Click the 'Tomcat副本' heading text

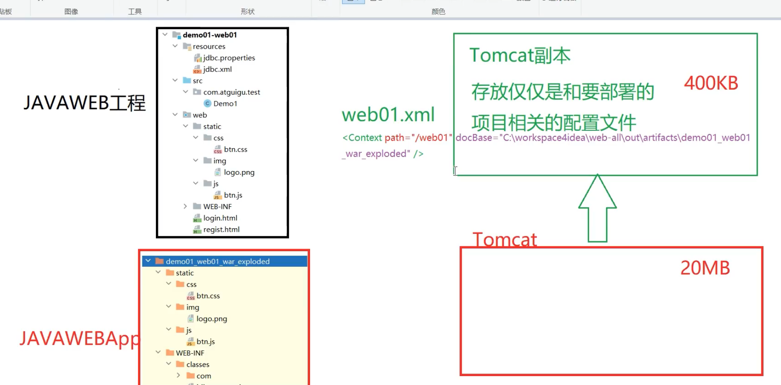point(520,55)
